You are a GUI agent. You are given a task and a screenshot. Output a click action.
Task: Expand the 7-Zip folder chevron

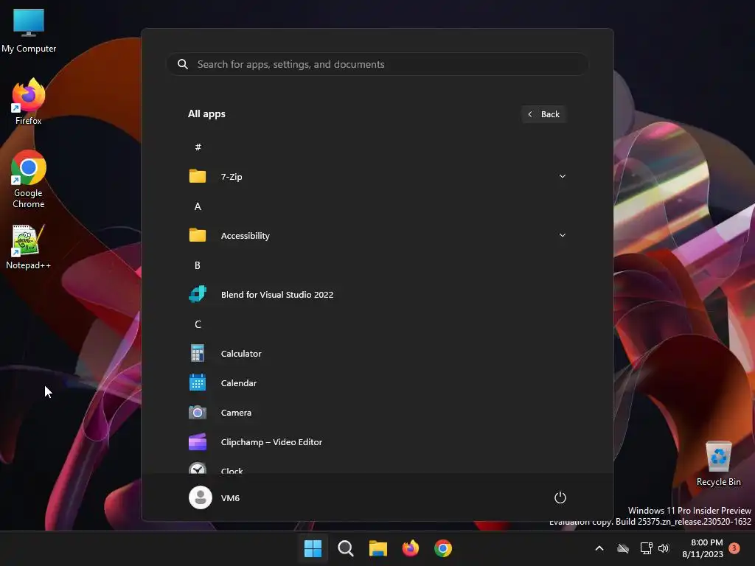point(562,176)
